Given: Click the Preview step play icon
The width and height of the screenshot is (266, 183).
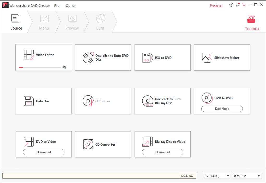Looking at the screenshot, I should [72, 19].
